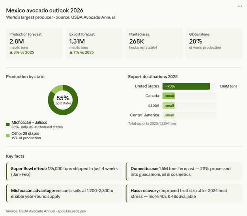The image size is (247, 216).
Task: Click the dark green Michoacán + Jalisco legend swatch
Action: coord(8,125)
